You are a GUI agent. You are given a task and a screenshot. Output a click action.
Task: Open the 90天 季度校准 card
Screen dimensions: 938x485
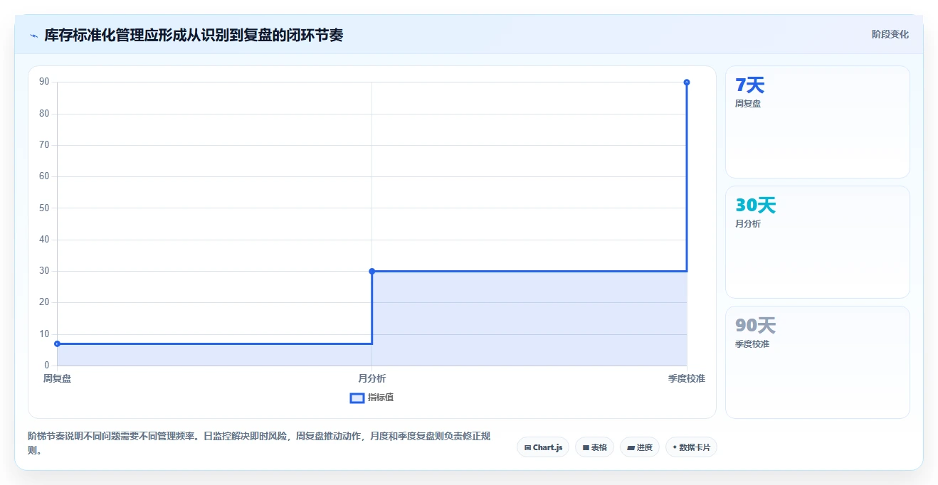point(817,362)
